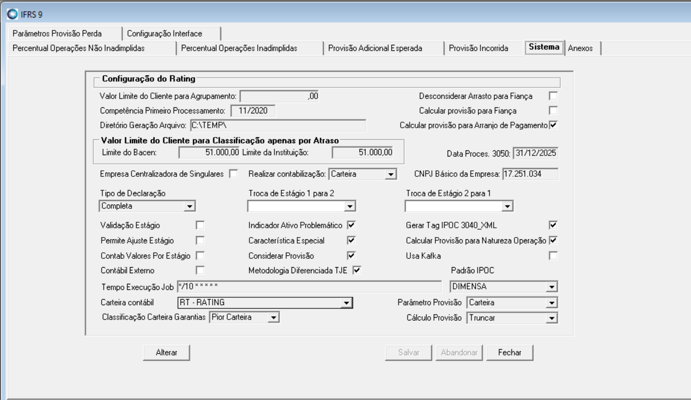Image resolution: width=691 pixels, height=400 pixels.
Task: Click the Tempo Execução Job field
Action: click(x=309, y=287)
